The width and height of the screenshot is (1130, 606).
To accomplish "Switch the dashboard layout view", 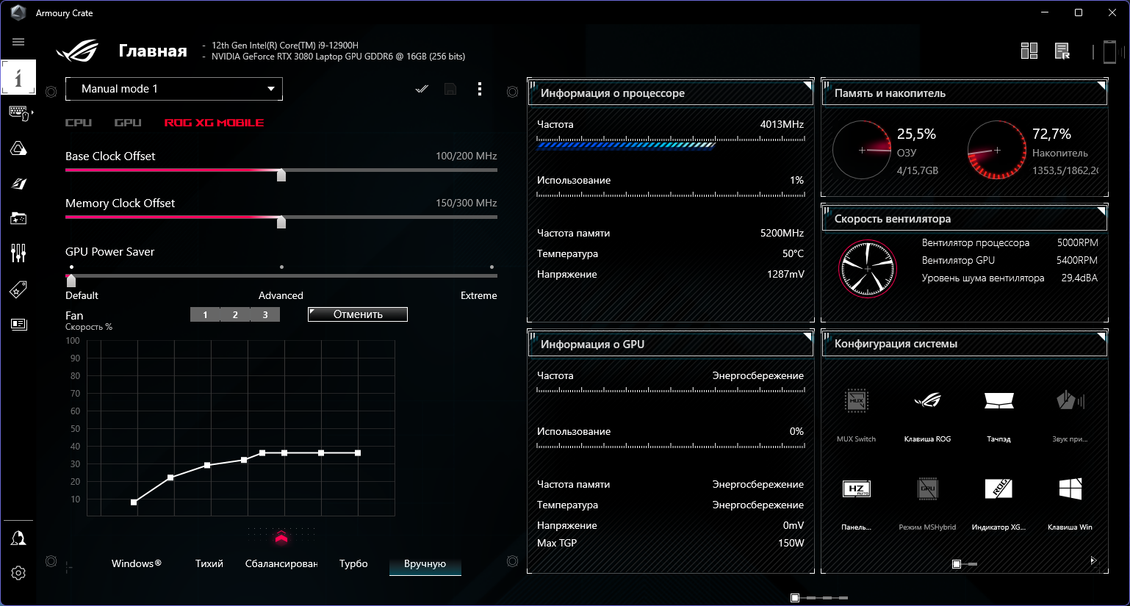I will (1029, 51).
